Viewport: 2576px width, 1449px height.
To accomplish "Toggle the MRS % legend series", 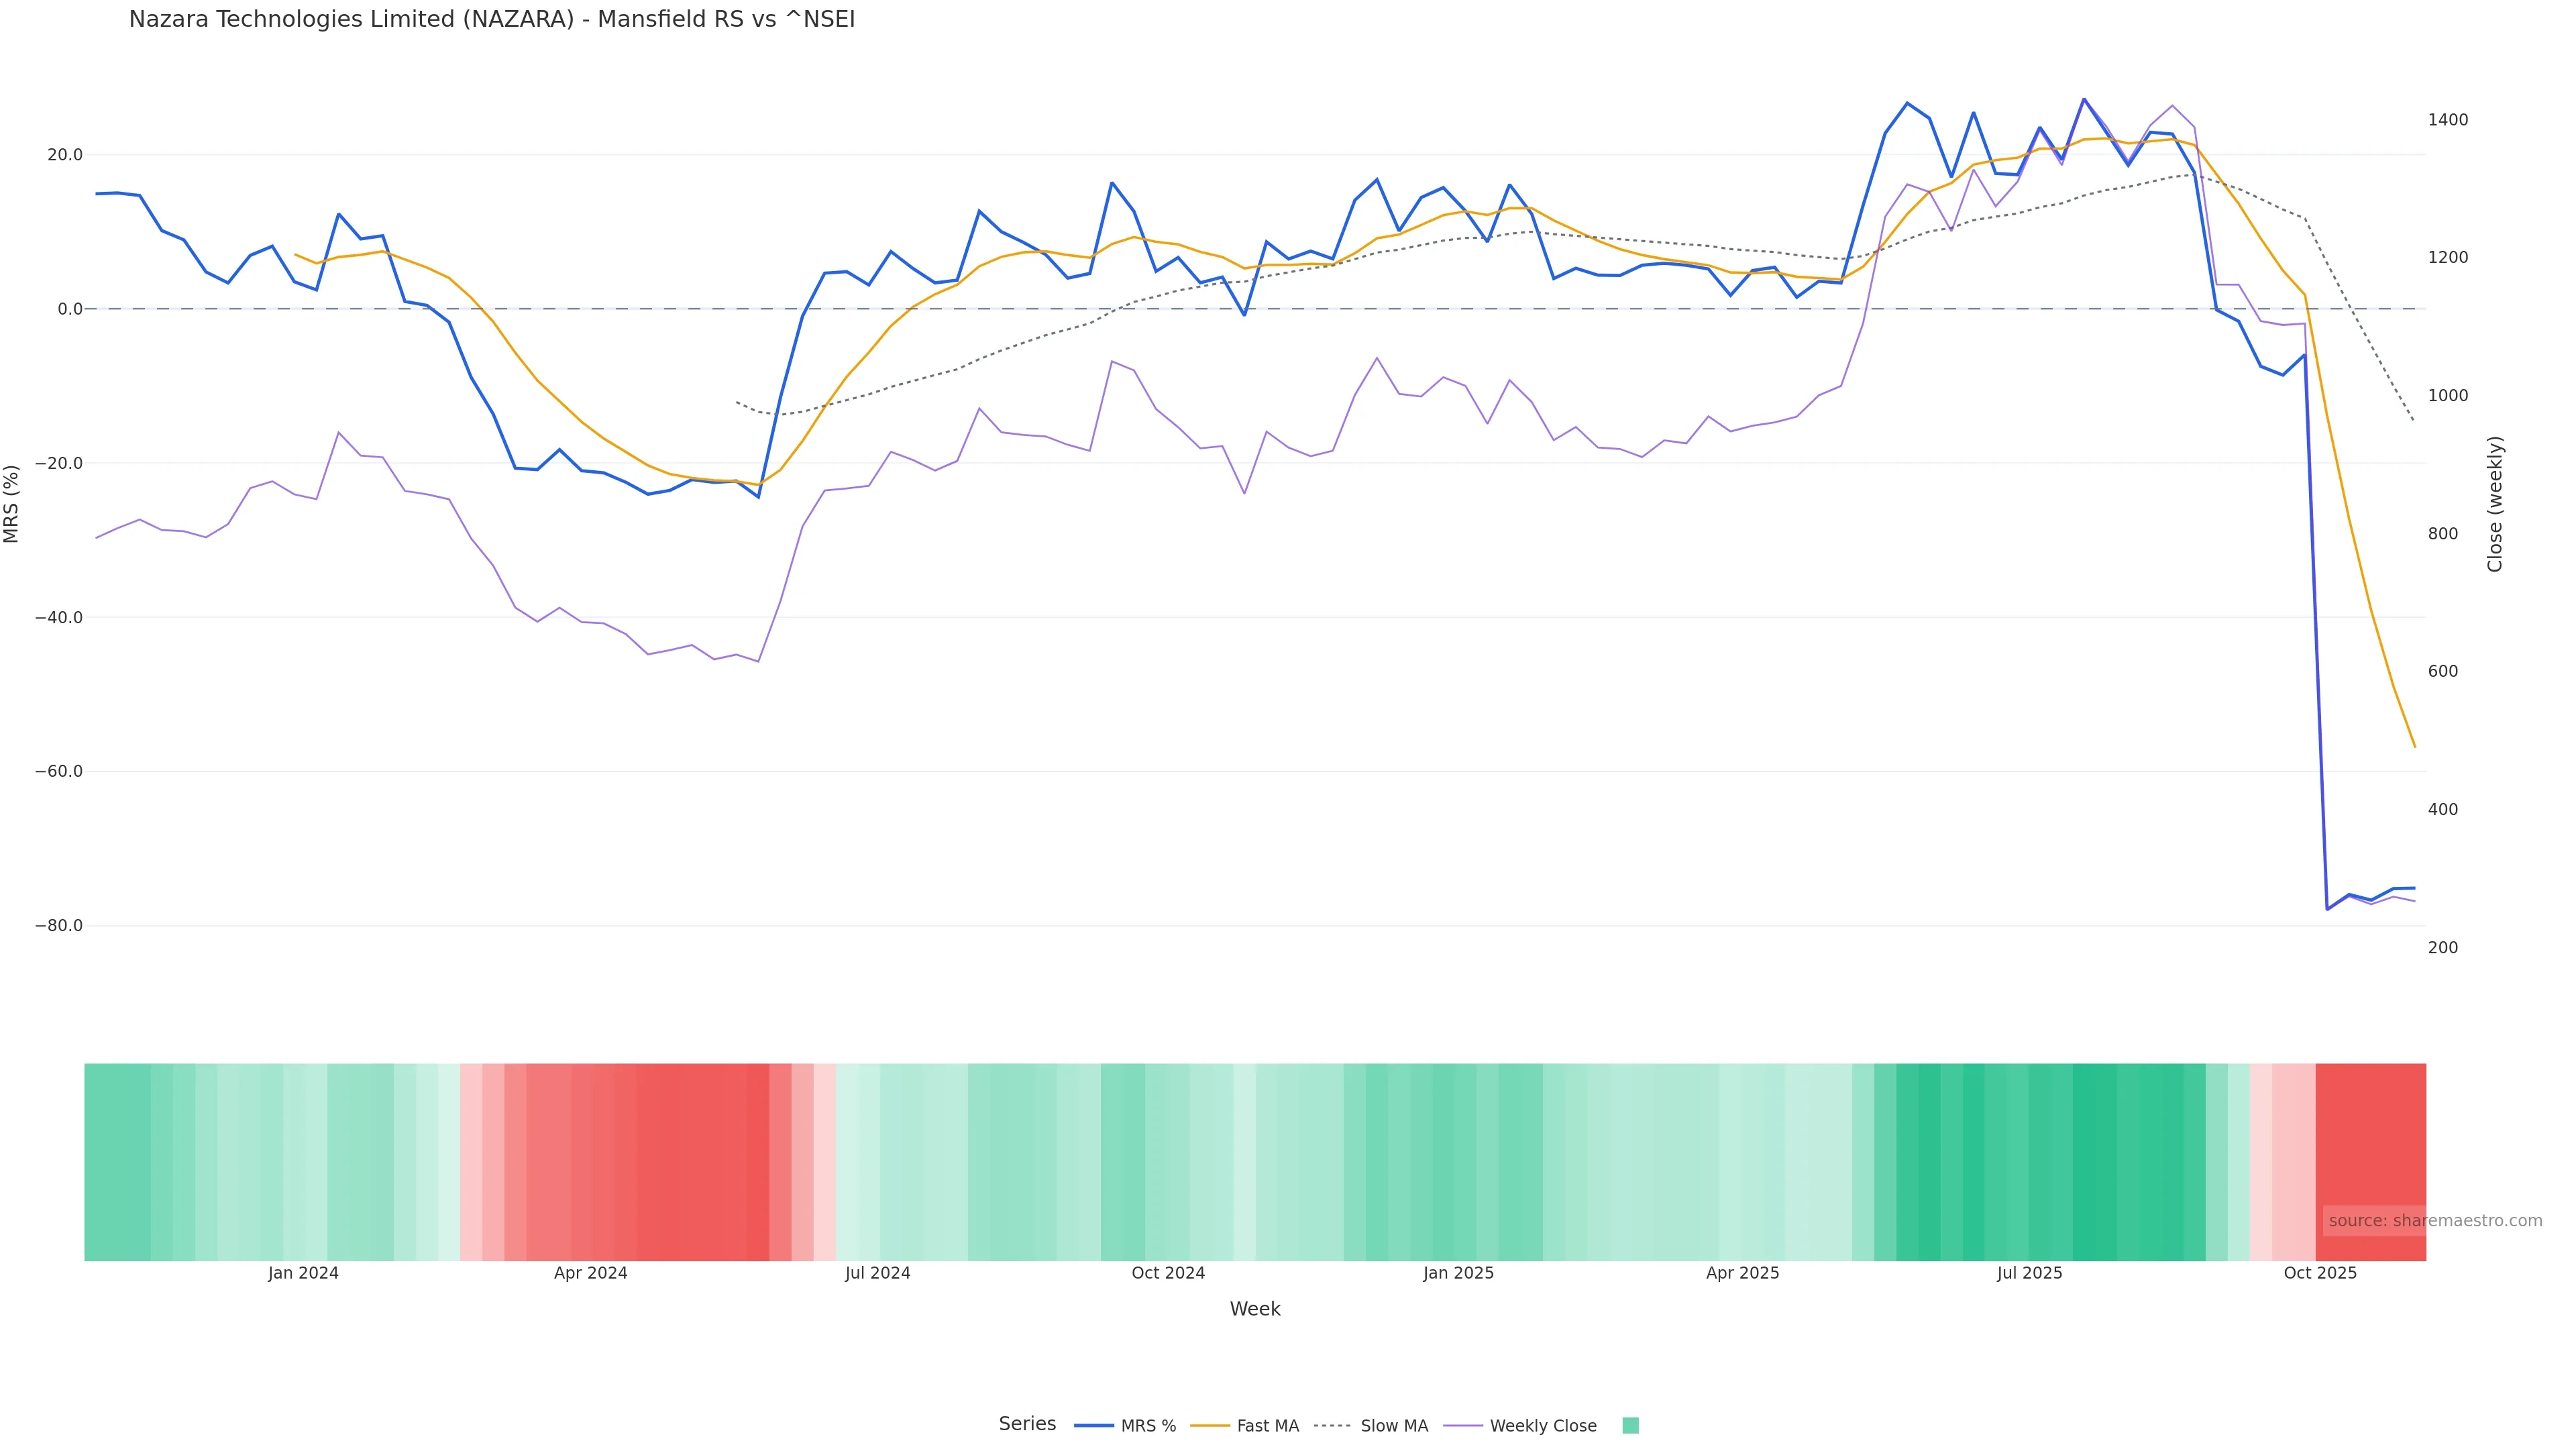I will (x=1147, y=1426).
